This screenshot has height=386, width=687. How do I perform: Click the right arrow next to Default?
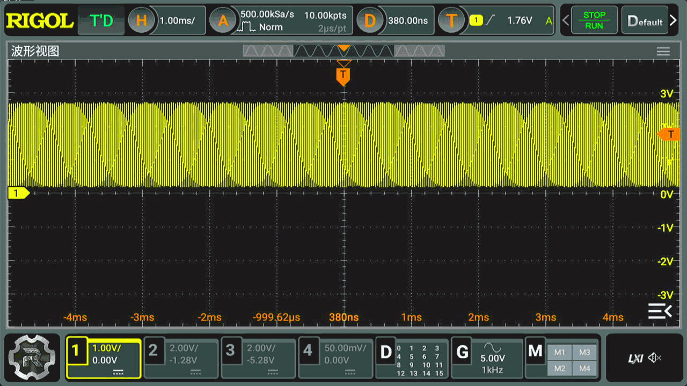coord(674,21)
